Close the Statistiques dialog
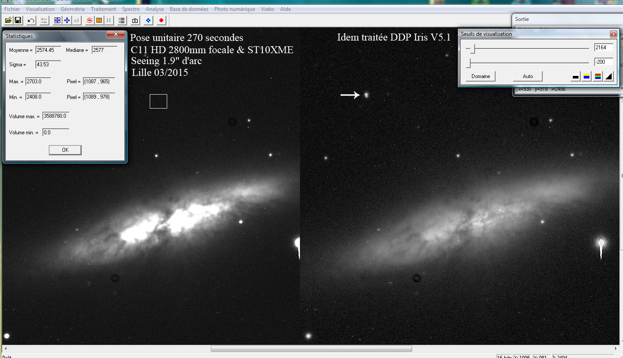The height and width of the screenshot is (358, 623). 116,34
